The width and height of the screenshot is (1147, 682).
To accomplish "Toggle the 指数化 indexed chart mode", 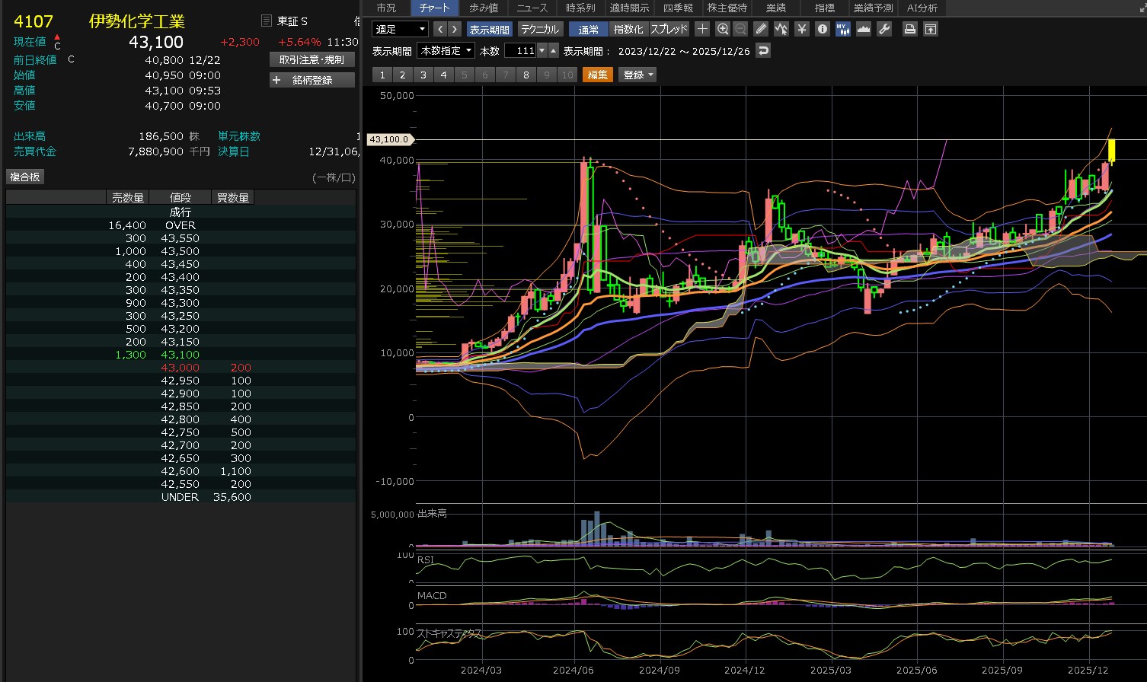I will [x=628, y=29].
